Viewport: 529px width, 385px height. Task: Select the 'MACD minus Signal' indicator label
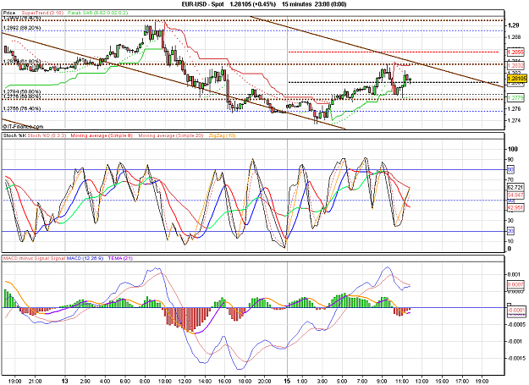[x=26, y=258]
